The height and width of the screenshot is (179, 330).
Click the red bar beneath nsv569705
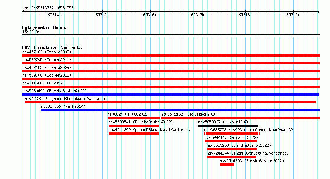point(171,63)
